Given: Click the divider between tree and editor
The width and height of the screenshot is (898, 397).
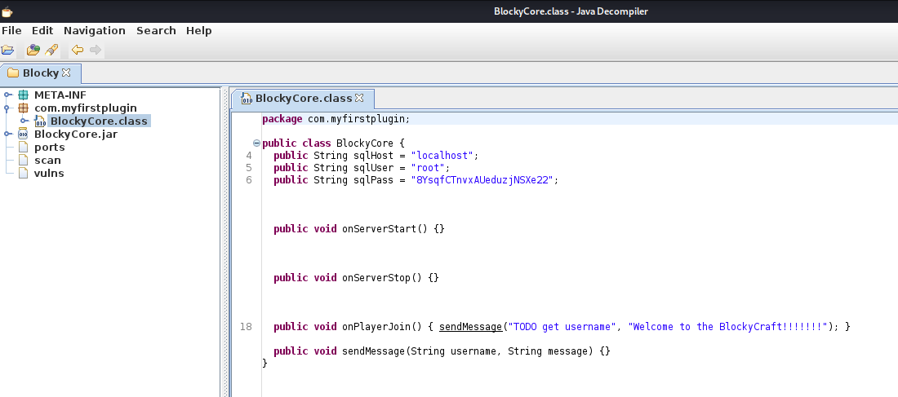Looking at the screenshot, I should click(223, 245).
